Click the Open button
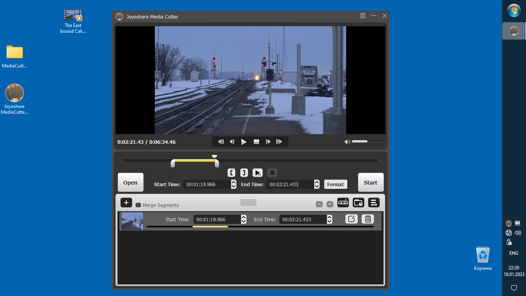 (130, 182)
